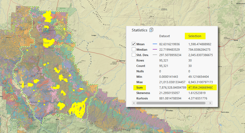This screenshot has height=133, width=245.
Task: Click the Selection mean value 1,598.474888982
Action: 200,44
